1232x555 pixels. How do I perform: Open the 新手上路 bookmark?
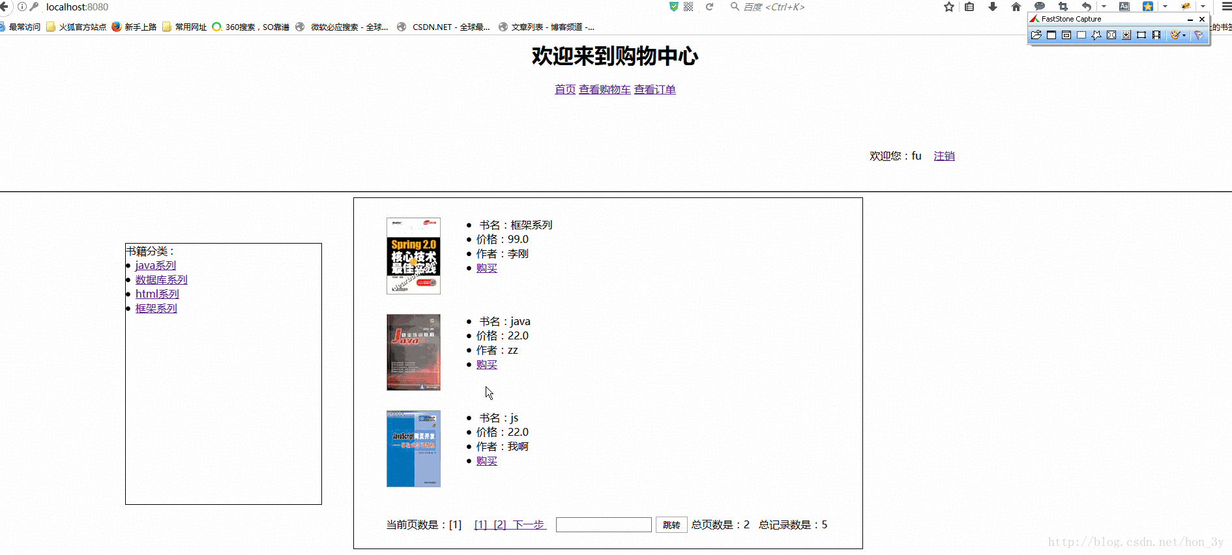(134, 27)
